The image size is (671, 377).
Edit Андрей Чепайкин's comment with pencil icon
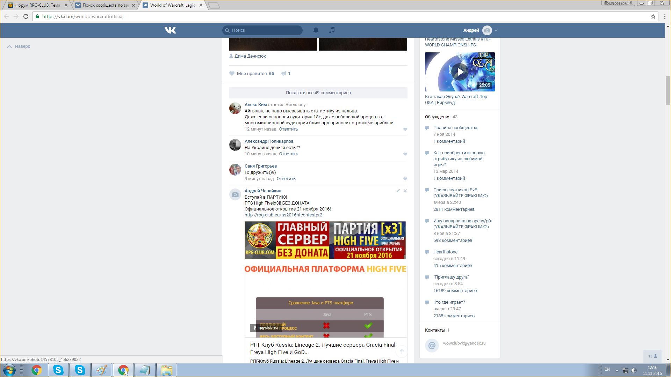(398, 191)
